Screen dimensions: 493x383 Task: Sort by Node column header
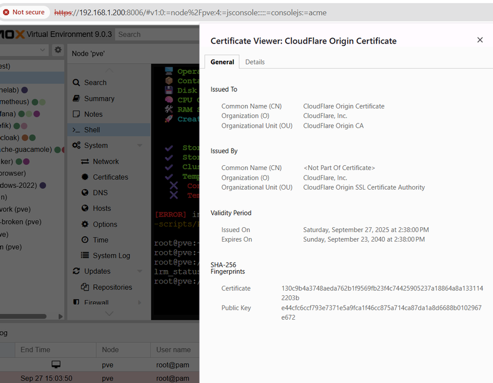123,350
